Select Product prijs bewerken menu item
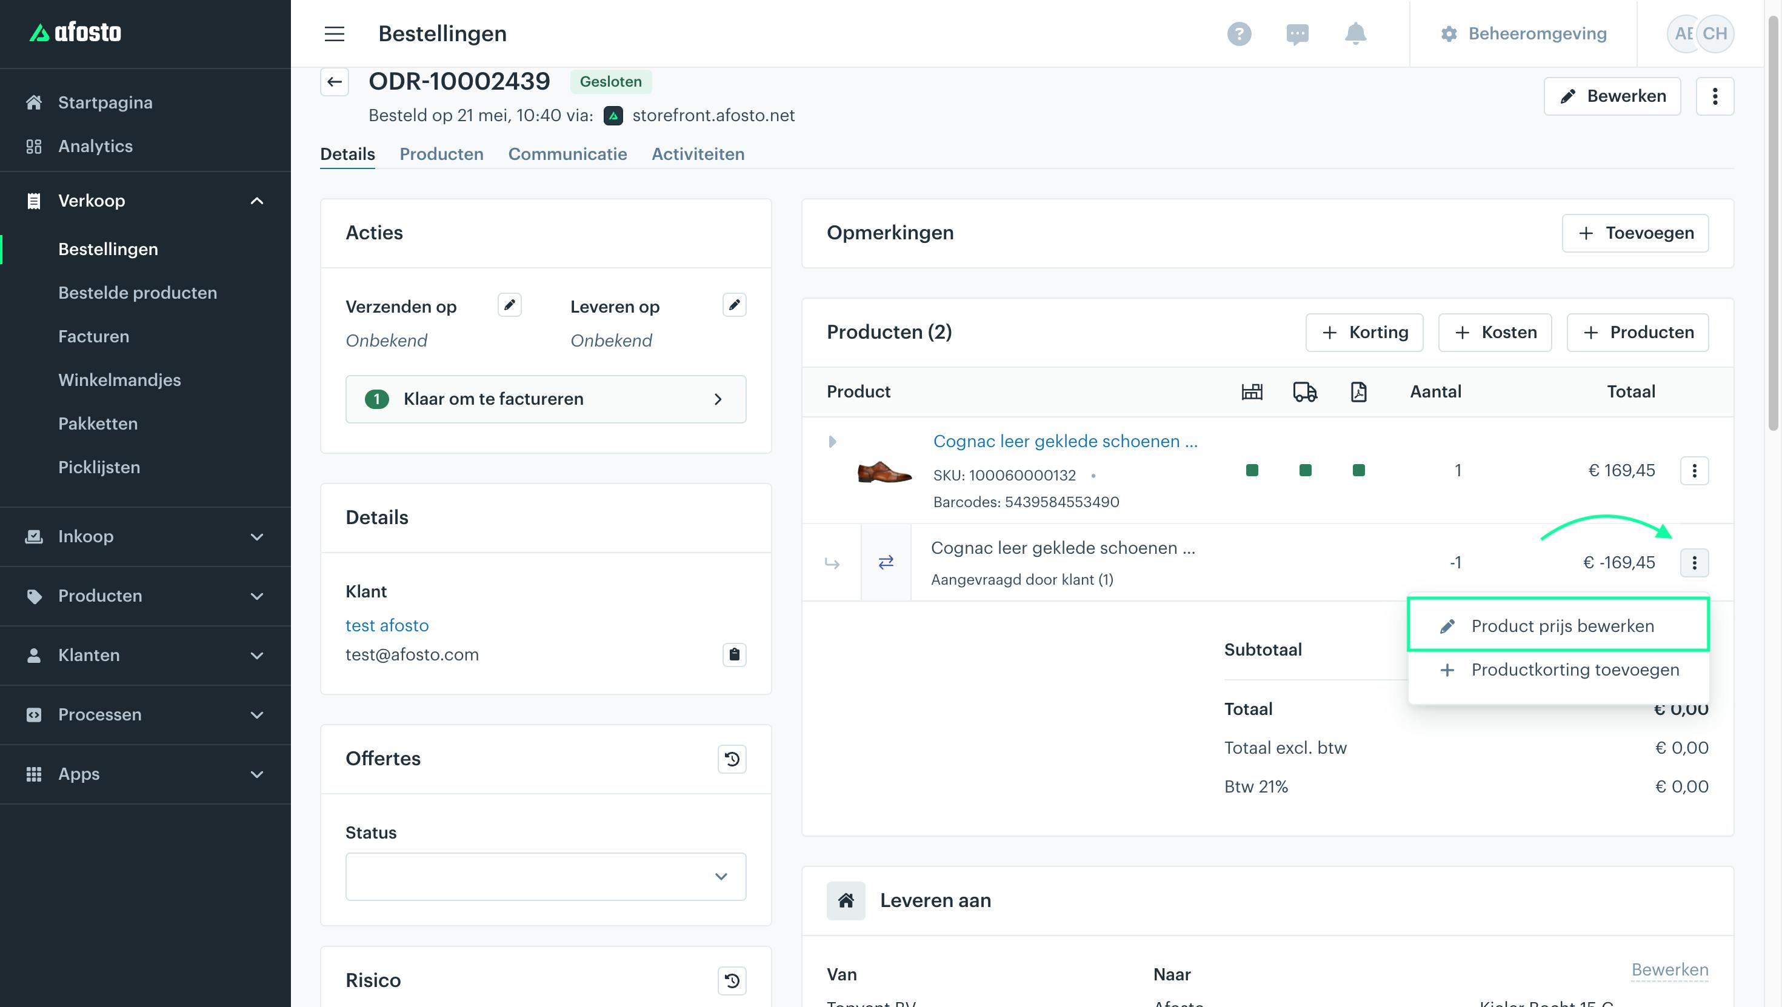The image size is (1782, 1007). click(x=1558, y=626)
